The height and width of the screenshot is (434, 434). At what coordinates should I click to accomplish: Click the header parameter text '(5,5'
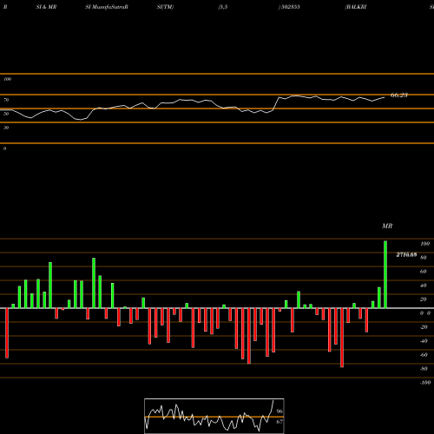pyautogui.click(x=223, y=7)
